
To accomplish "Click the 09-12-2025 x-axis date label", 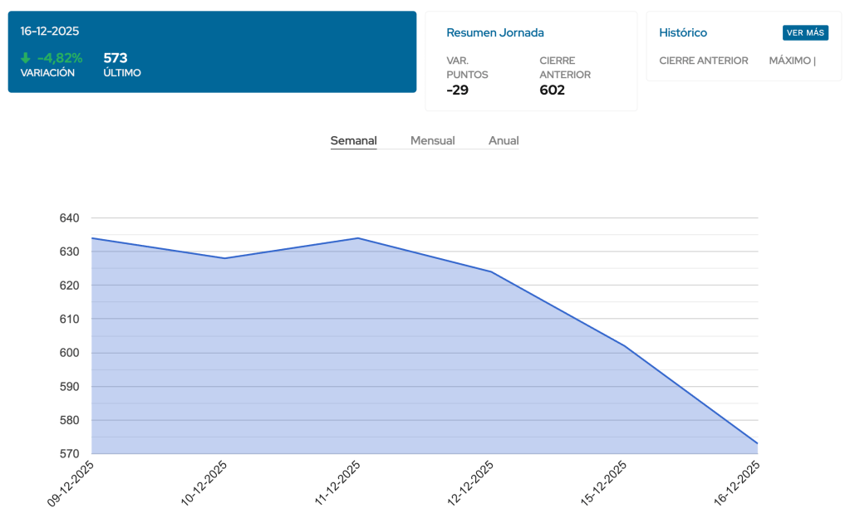I will click(71, 483).
